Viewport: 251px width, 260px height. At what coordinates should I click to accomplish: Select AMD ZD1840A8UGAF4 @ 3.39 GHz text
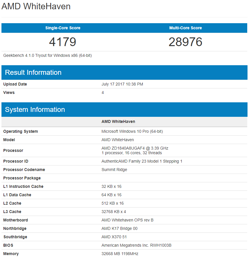(135, 148)
